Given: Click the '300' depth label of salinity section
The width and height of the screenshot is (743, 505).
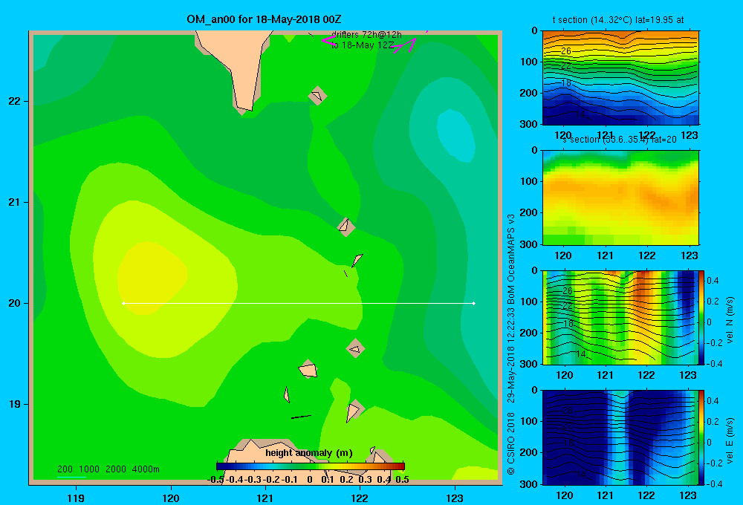Looking at the screenshot, I should click(528, 244).
